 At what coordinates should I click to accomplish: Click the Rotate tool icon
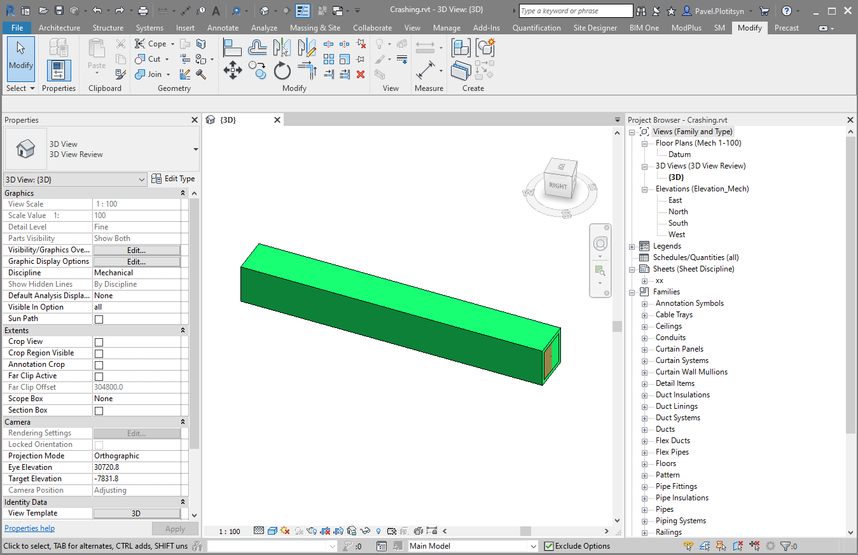pyautogui.click(x=282, y=71)
